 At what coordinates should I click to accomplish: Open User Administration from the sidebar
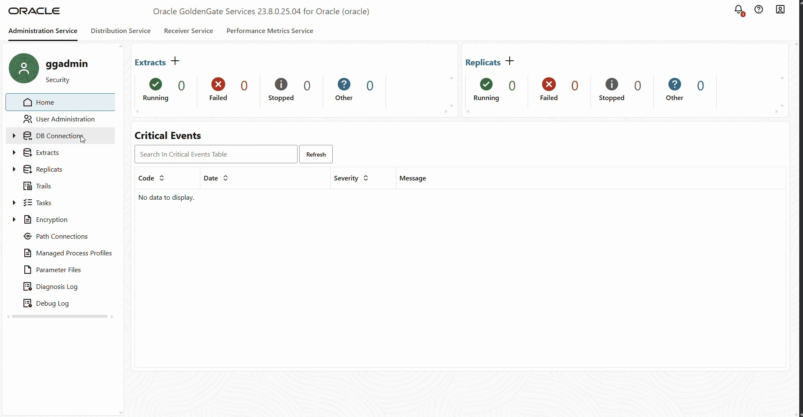tap(60, 119)
